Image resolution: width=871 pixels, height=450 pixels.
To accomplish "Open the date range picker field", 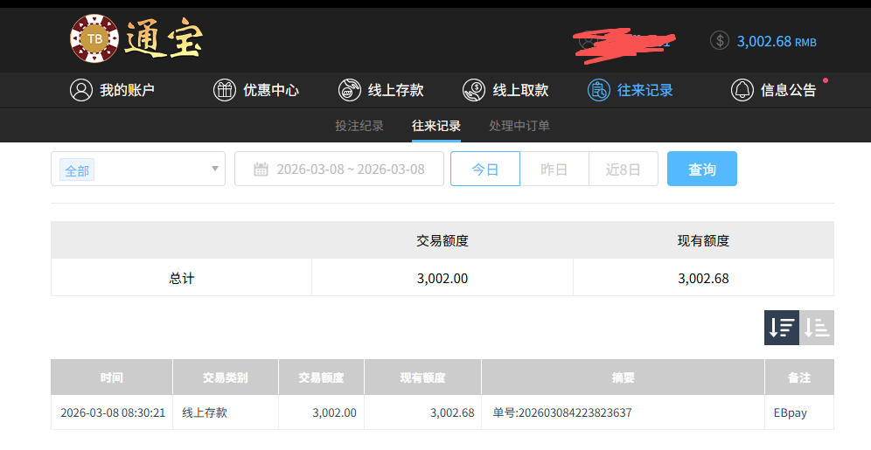I will (x=350, y=170).
